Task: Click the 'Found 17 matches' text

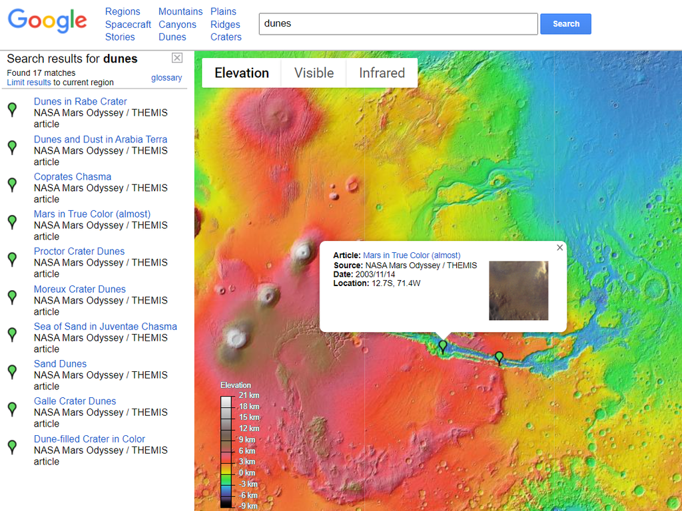Action: [x=41, y=73]
